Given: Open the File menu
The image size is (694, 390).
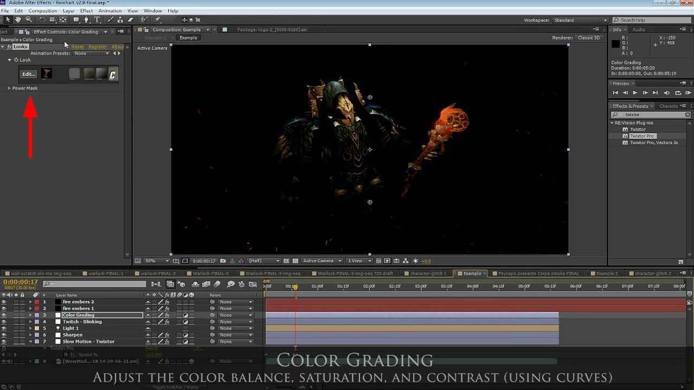Looking at the screenshot, I should (x=5, y=11).
